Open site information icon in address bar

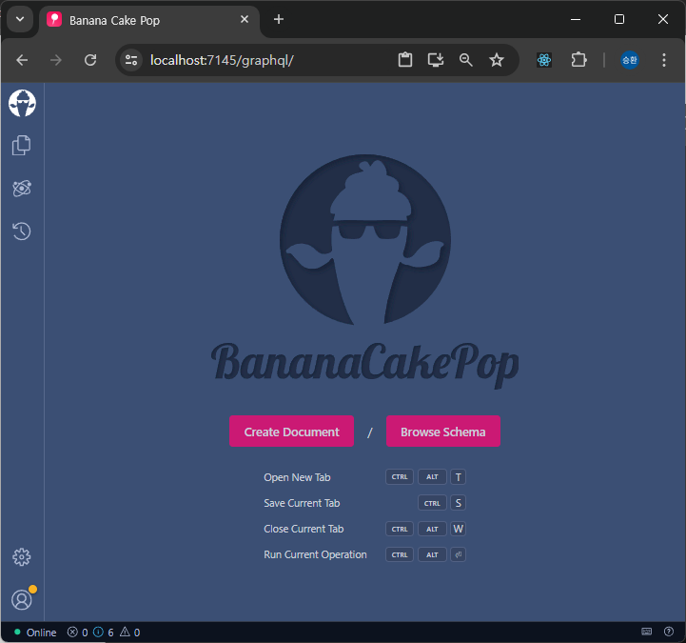tap(131, 60)
